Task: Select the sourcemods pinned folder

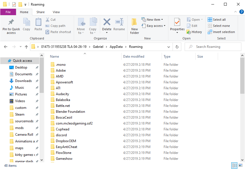Action: coord(24,121)
